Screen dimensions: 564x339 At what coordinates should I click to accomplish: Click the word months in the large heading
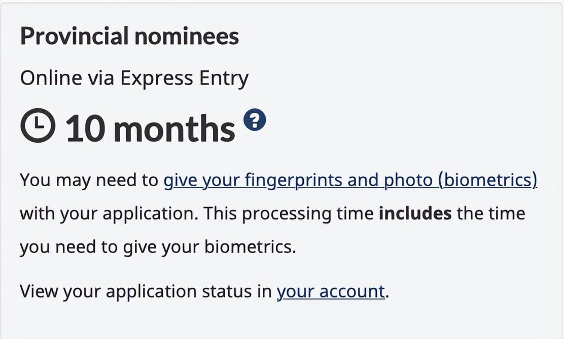174,129
